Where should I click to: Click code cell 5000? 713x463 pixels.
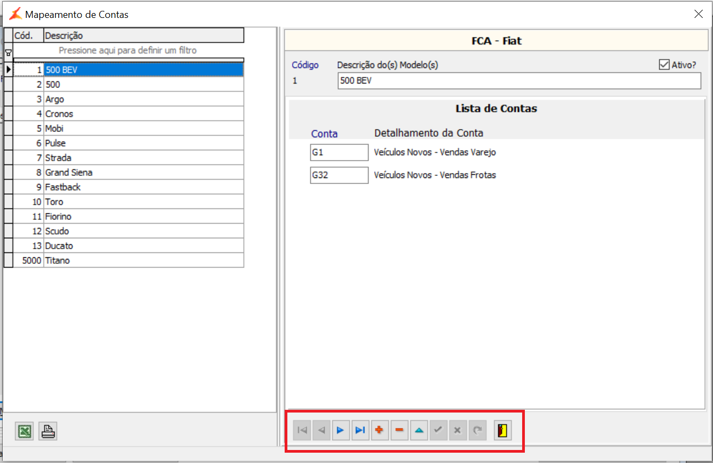coord(28,261)
